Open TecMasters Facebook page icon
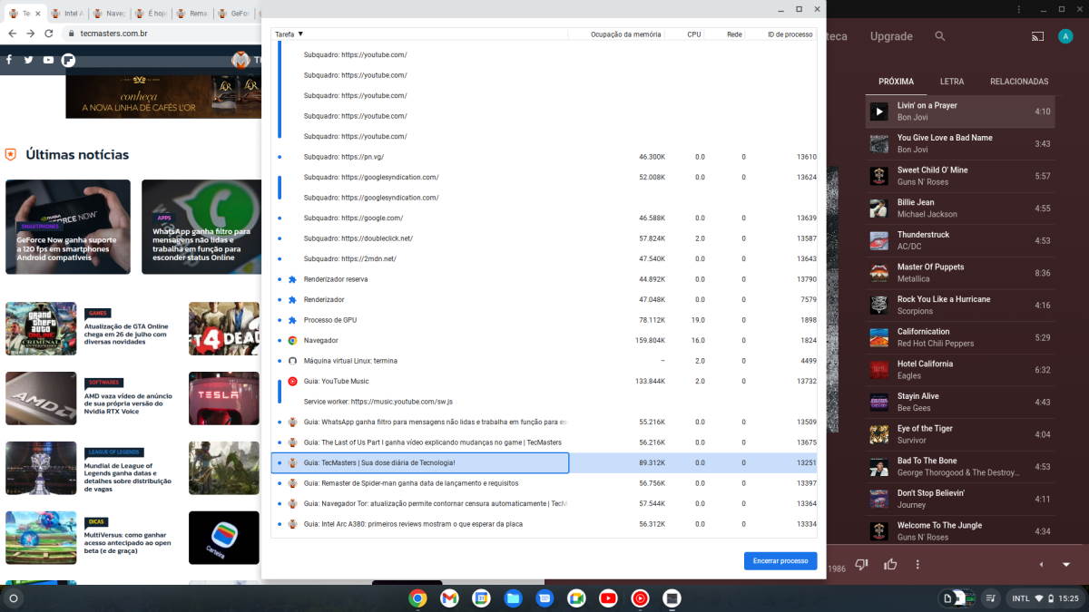 9,60
